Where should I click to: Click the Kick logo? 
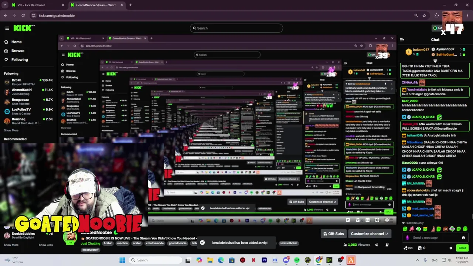(24, 28)
